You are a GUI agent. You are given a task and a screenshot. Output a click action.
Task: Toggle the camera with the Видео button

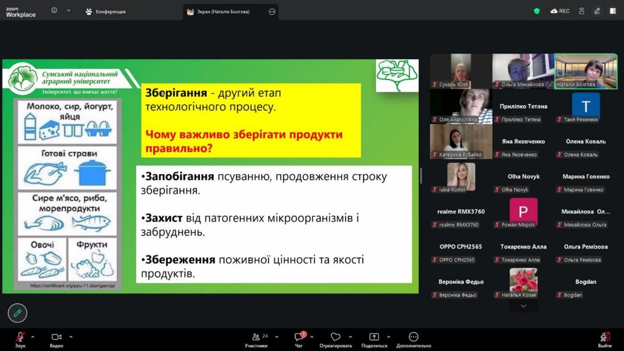click(x=57, y=337)
